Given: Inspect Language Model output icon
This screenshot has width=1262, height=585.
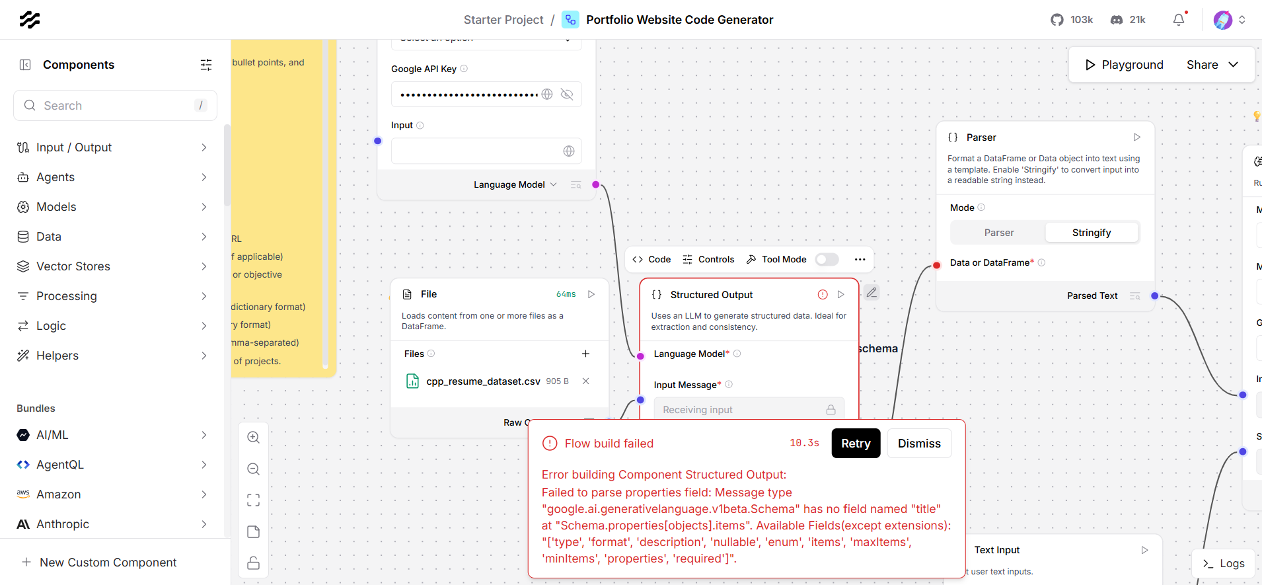Looking at the screenshot, I should (x=576, y=185).
